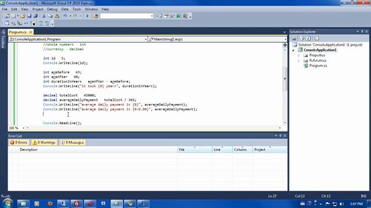The image size is (371, 208).
Task: Click the Cut scissors icon
Action: tap(44, 16)
